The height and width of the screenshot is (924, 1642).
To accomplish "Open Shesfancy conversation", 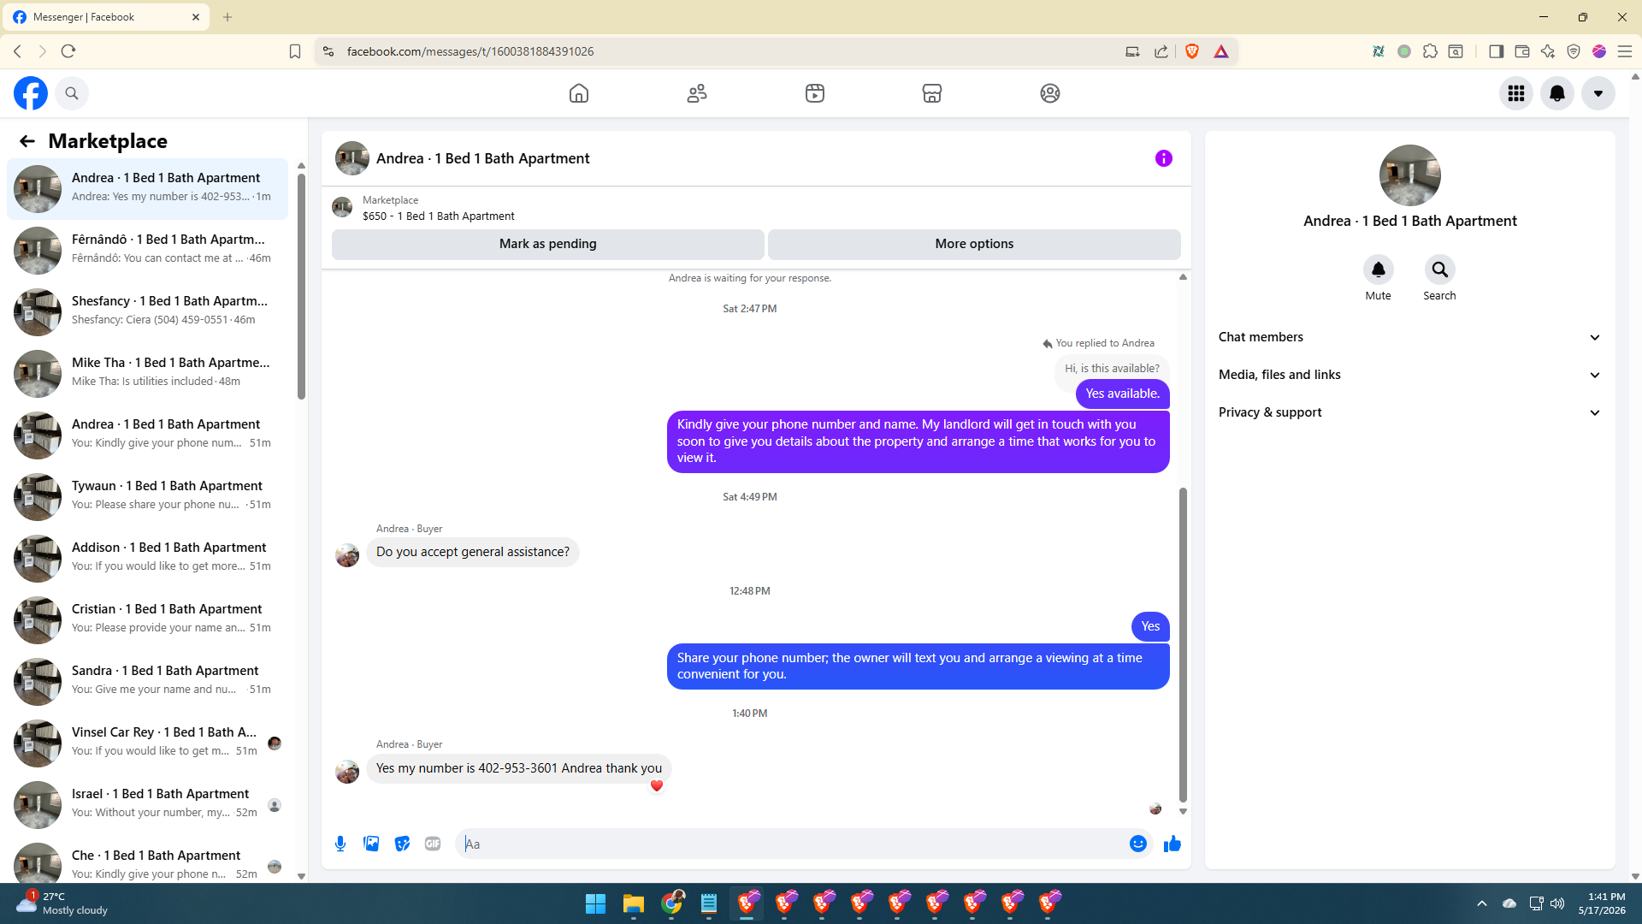I will tap(148, 312).
